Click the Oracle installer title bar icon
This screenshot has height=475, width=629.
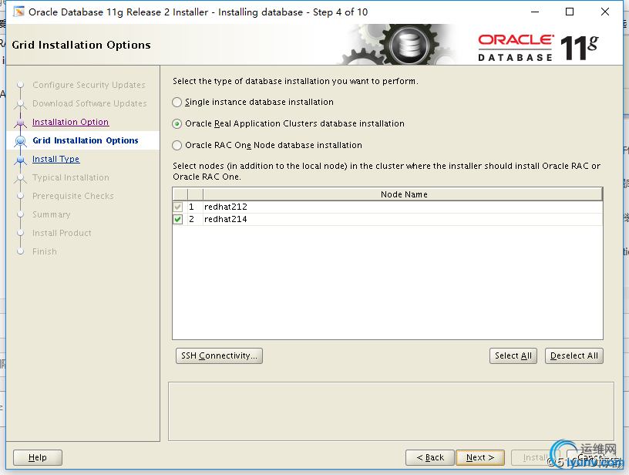(18, 12)
